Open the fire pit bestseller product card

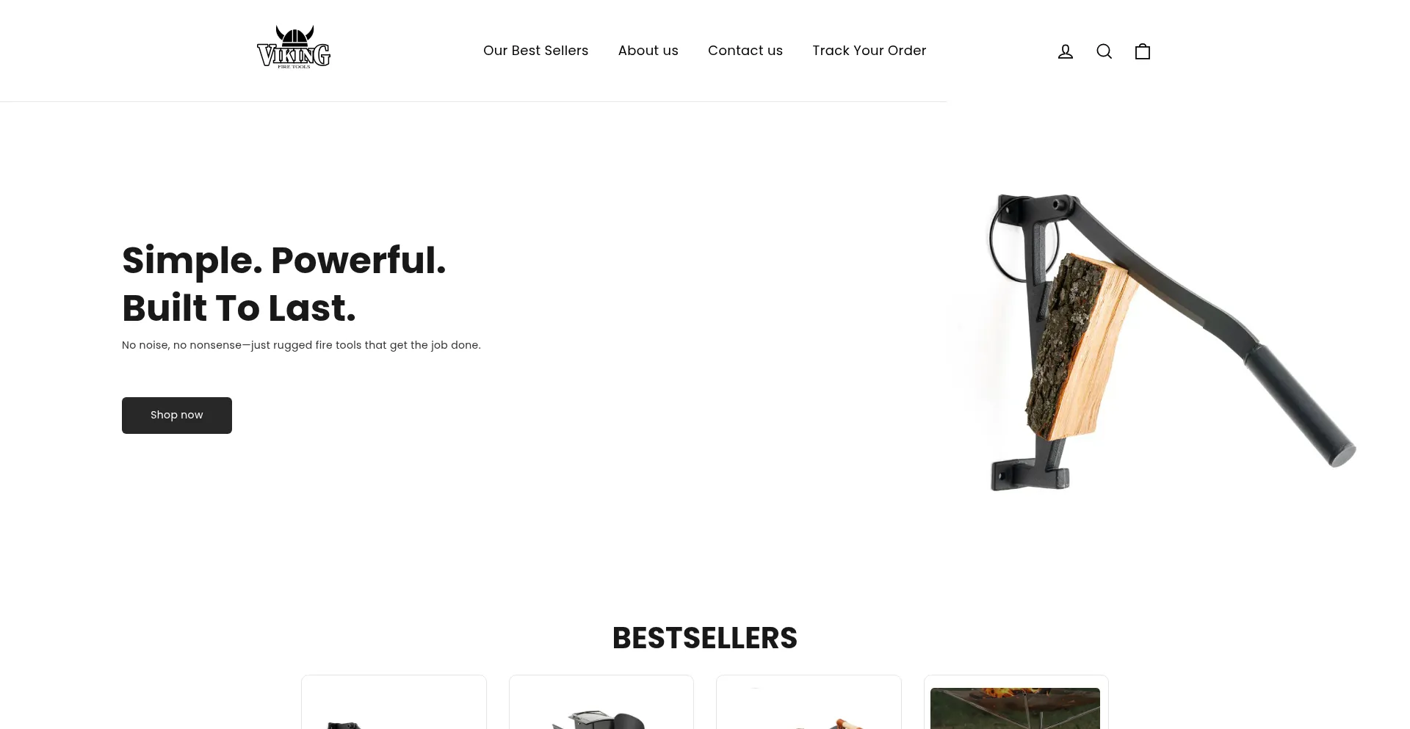point(1016,702)
